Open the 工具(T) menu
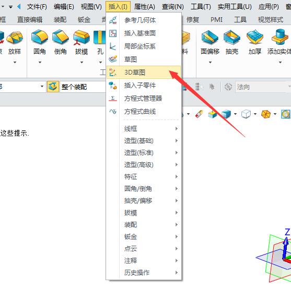This screenshot has width=291, height=289. coord(201,7)
